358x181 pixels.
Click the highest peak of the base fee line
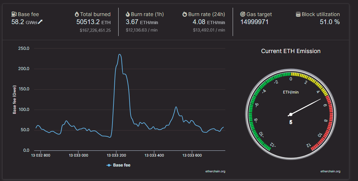(120, 54)
